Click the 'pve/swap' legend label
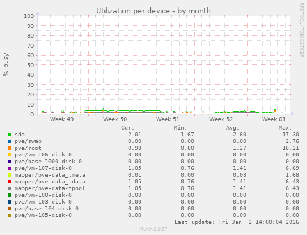Image resolution: width=307 pixels, height=235 pixels. tap(28, 141)
